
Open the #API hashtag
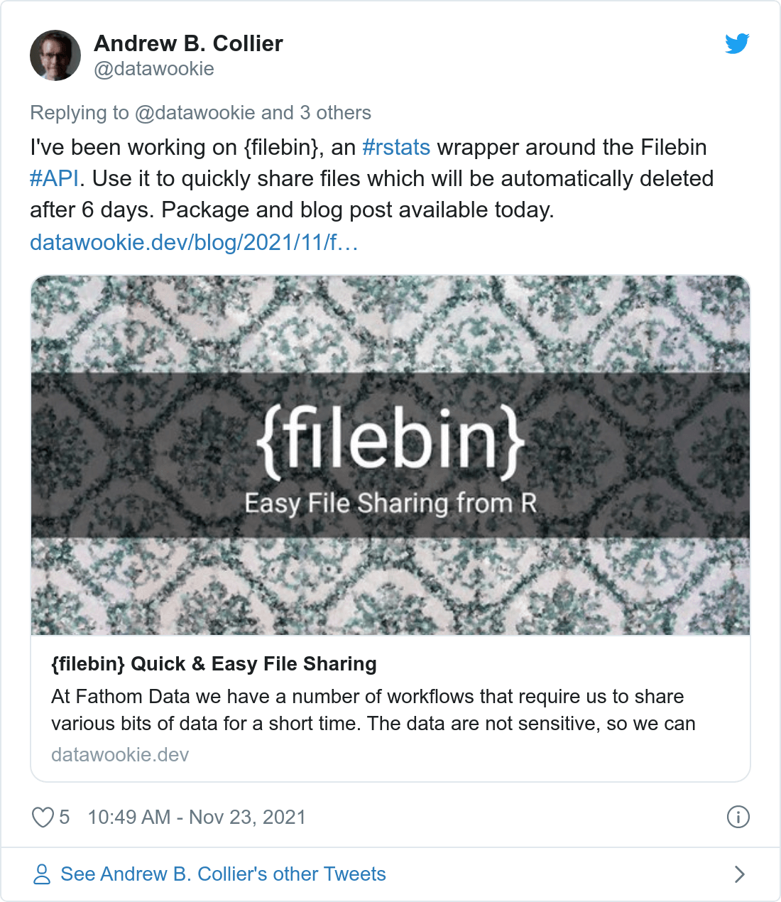click(53, 178)
